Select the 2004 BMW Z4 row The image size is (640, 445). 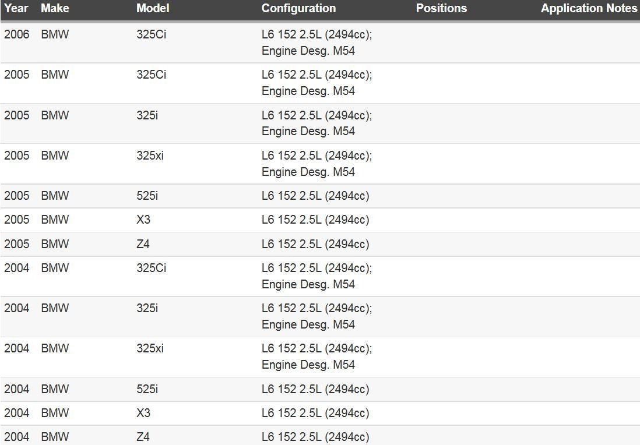pos(320,436)
